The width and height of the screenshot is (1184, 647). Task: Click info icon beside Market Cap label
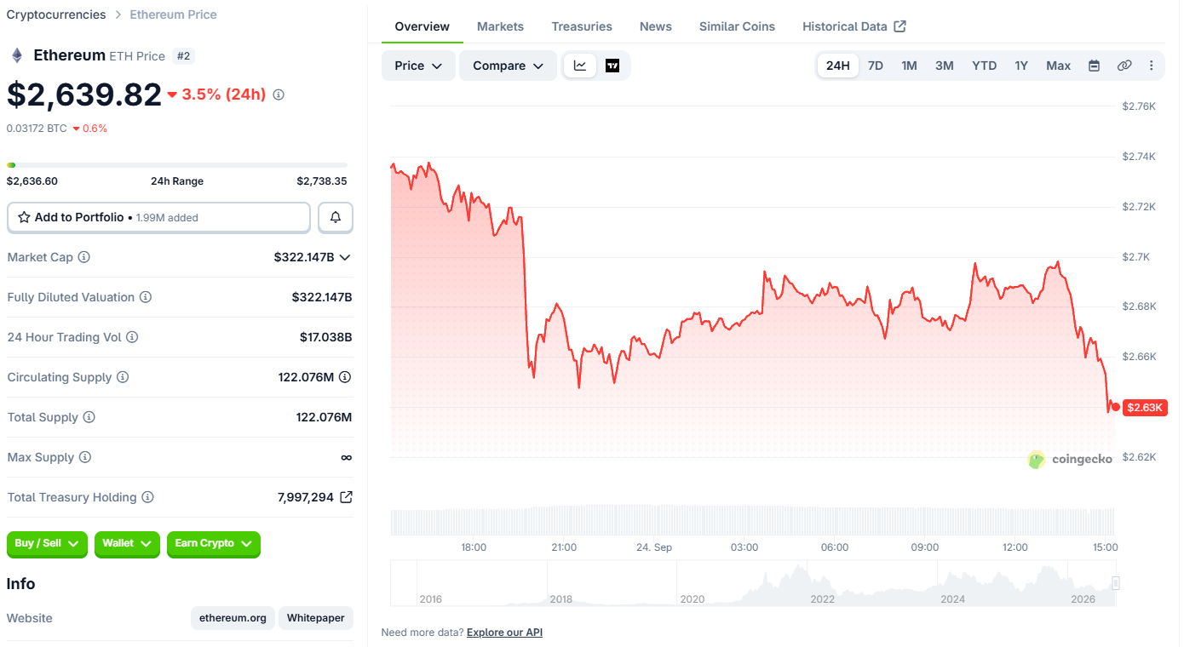[x=84, y=257]
